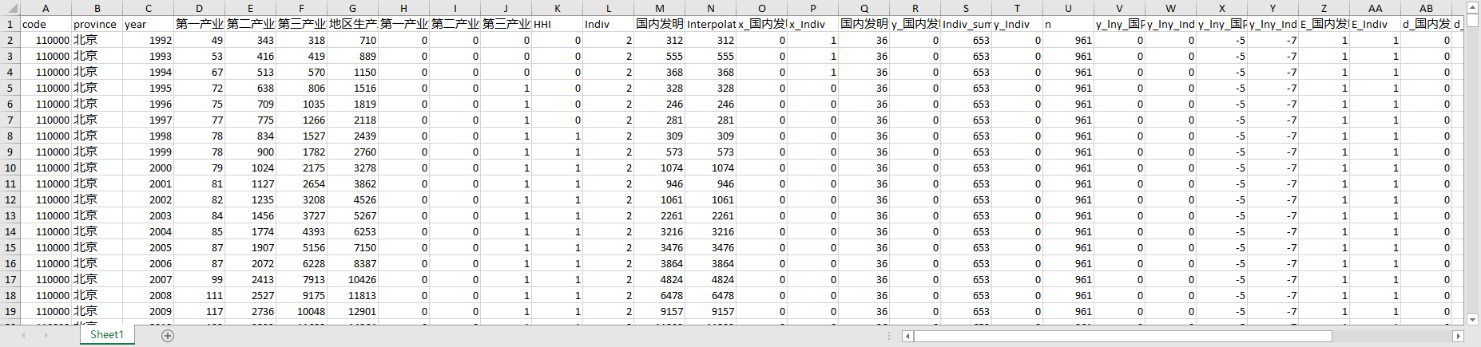Click the 'year' header cell
The width and height of the screenshot is (1481, 347).
click(x=148, y=24)
